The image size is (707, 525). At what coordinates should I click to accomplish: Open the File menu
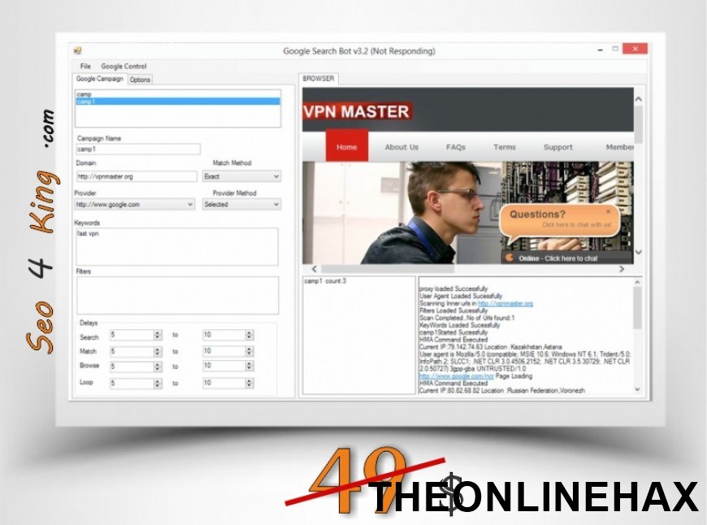click(x=85, y=67)
